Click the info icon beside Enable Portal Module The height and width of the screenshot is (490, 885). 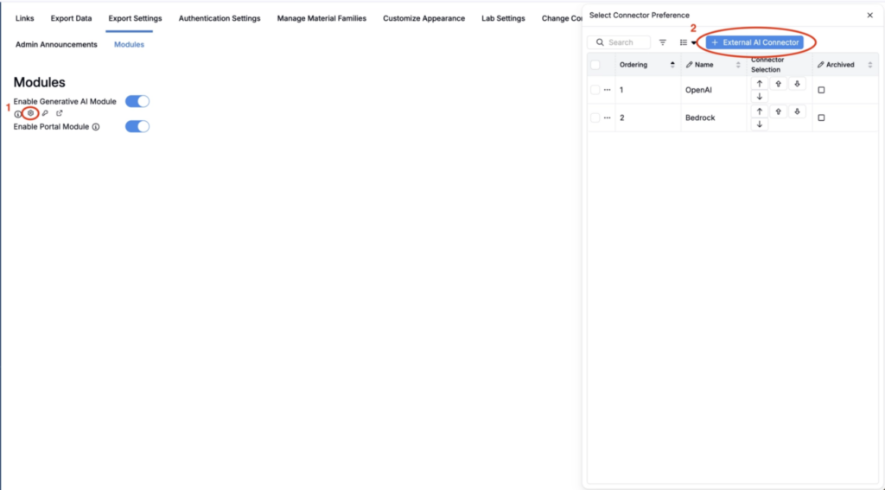96,127
